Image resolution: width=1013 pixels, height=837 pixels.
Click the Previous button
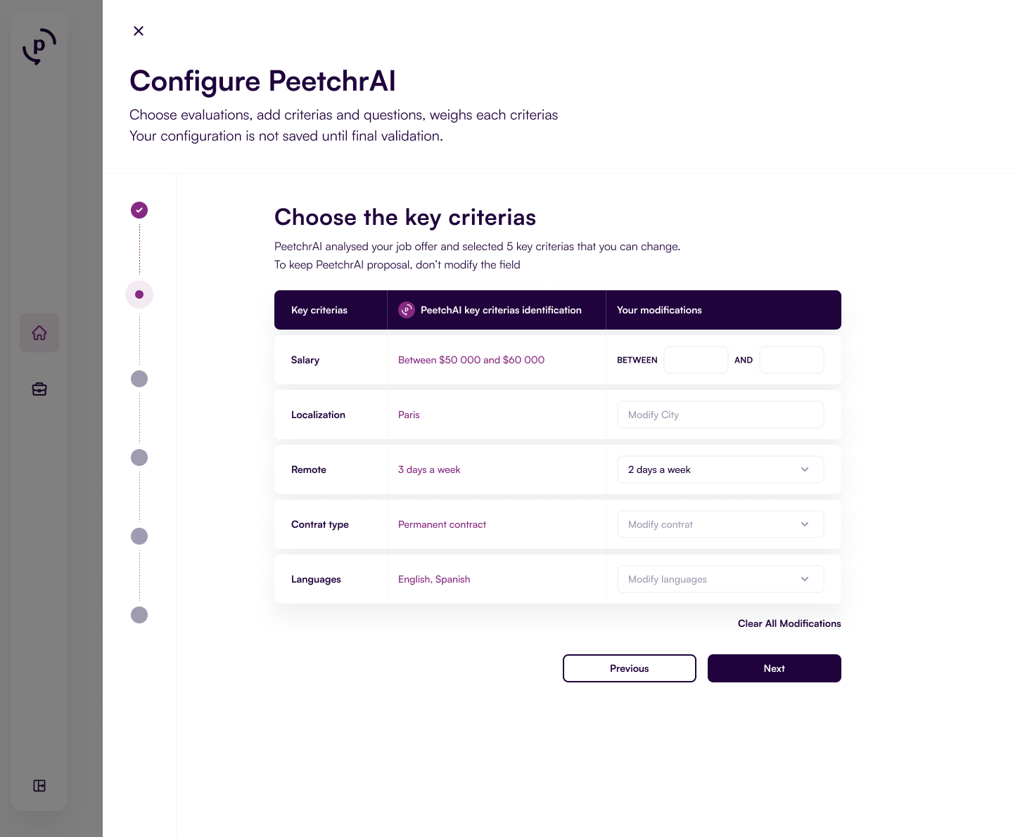630,668
